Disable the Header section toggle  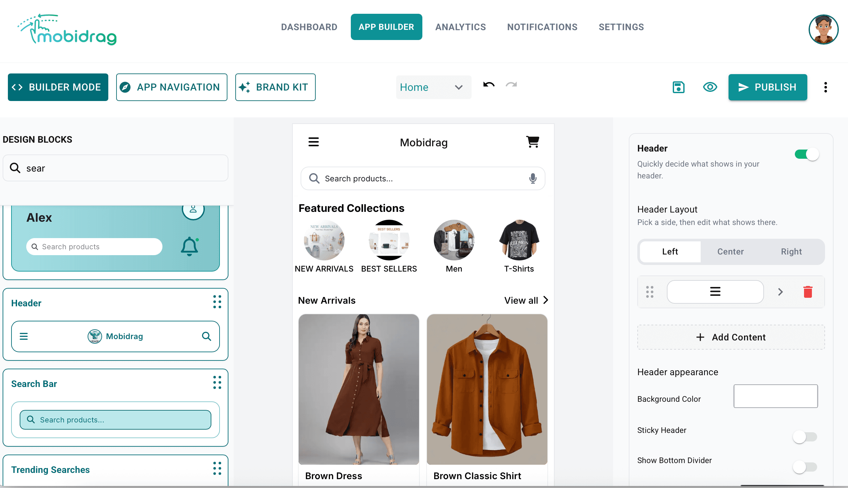(x=806, y=154)
